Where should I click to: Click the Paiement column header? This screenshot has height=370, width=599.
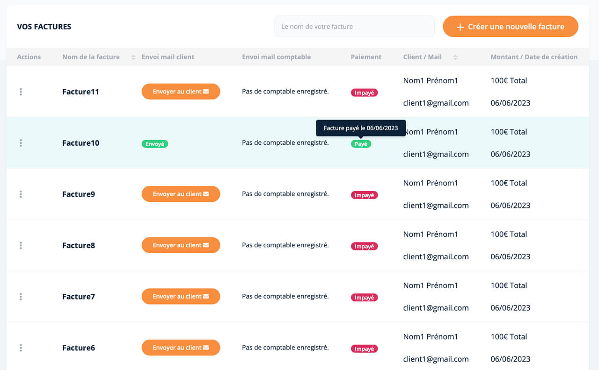point(366,57)
